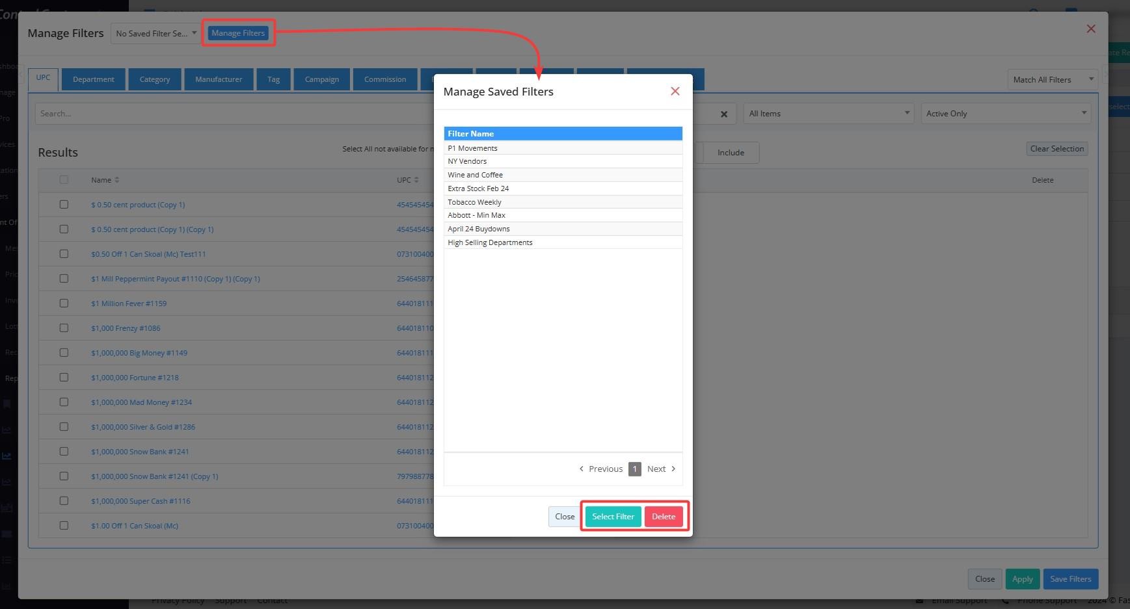Open the No Saved Filter Set dropdown
Viewport: 1130px width, 609px height.
point(155,33)
